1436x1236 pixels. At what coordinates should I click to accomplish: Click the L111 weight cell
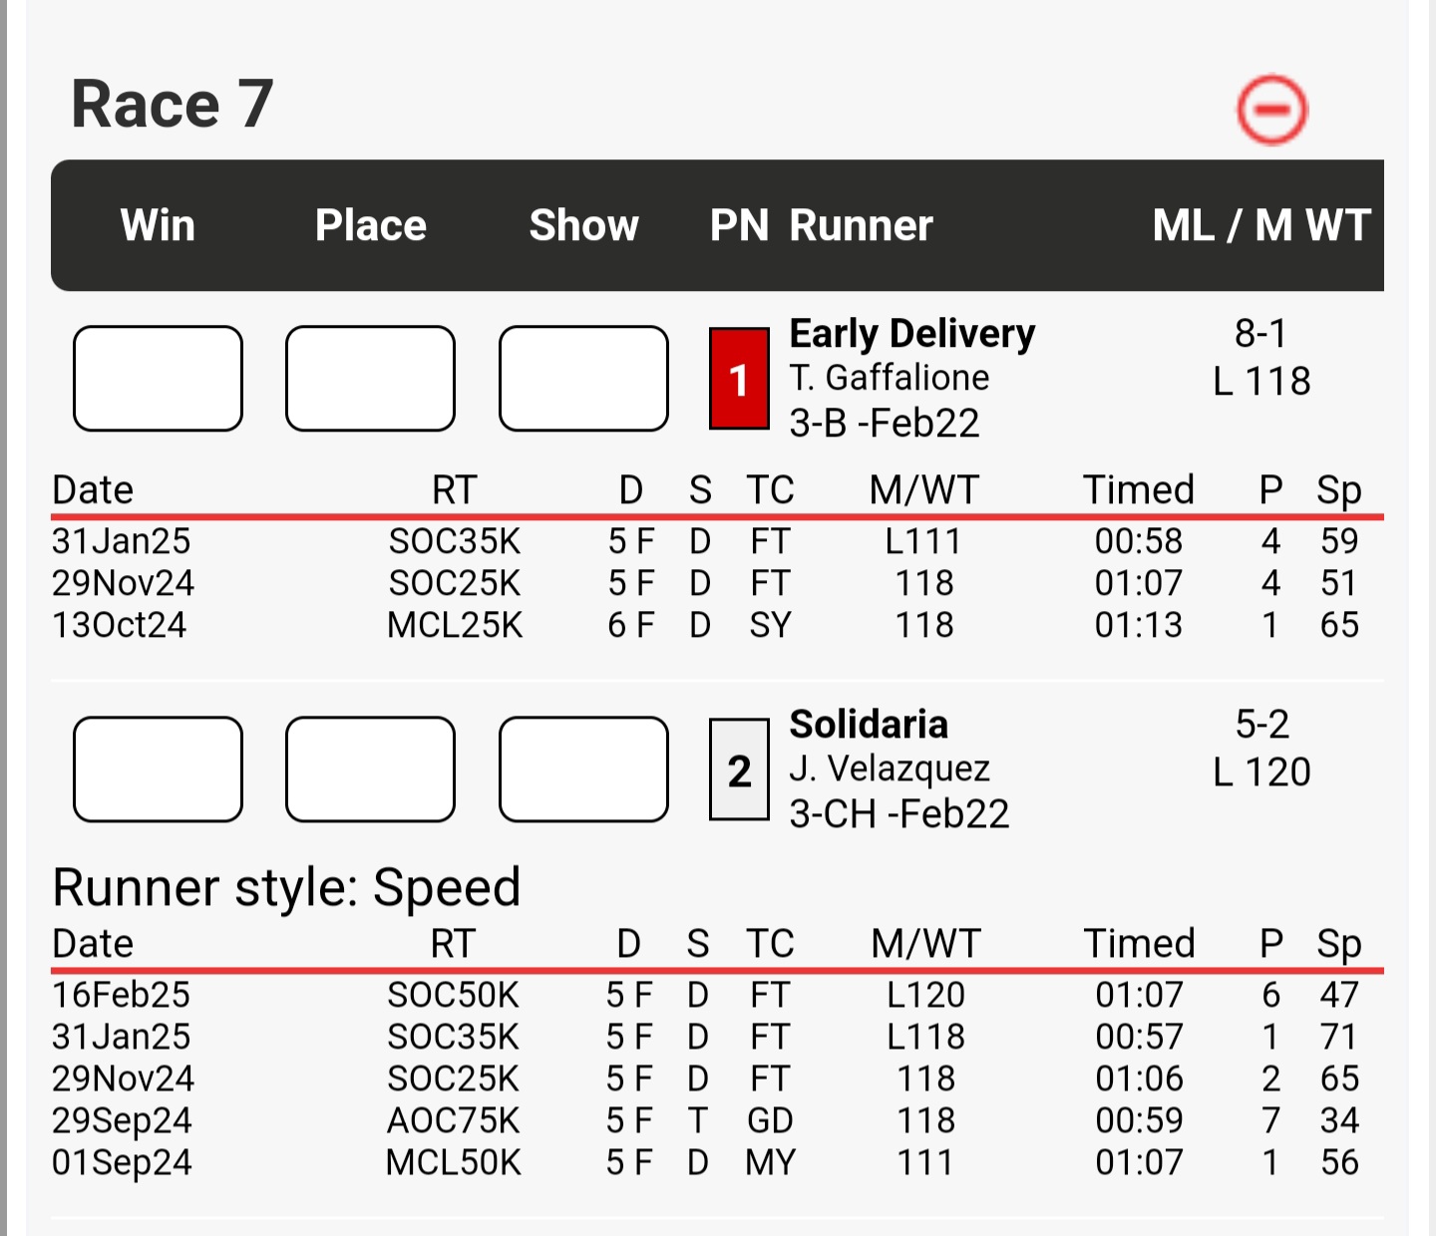coord(924,541)
